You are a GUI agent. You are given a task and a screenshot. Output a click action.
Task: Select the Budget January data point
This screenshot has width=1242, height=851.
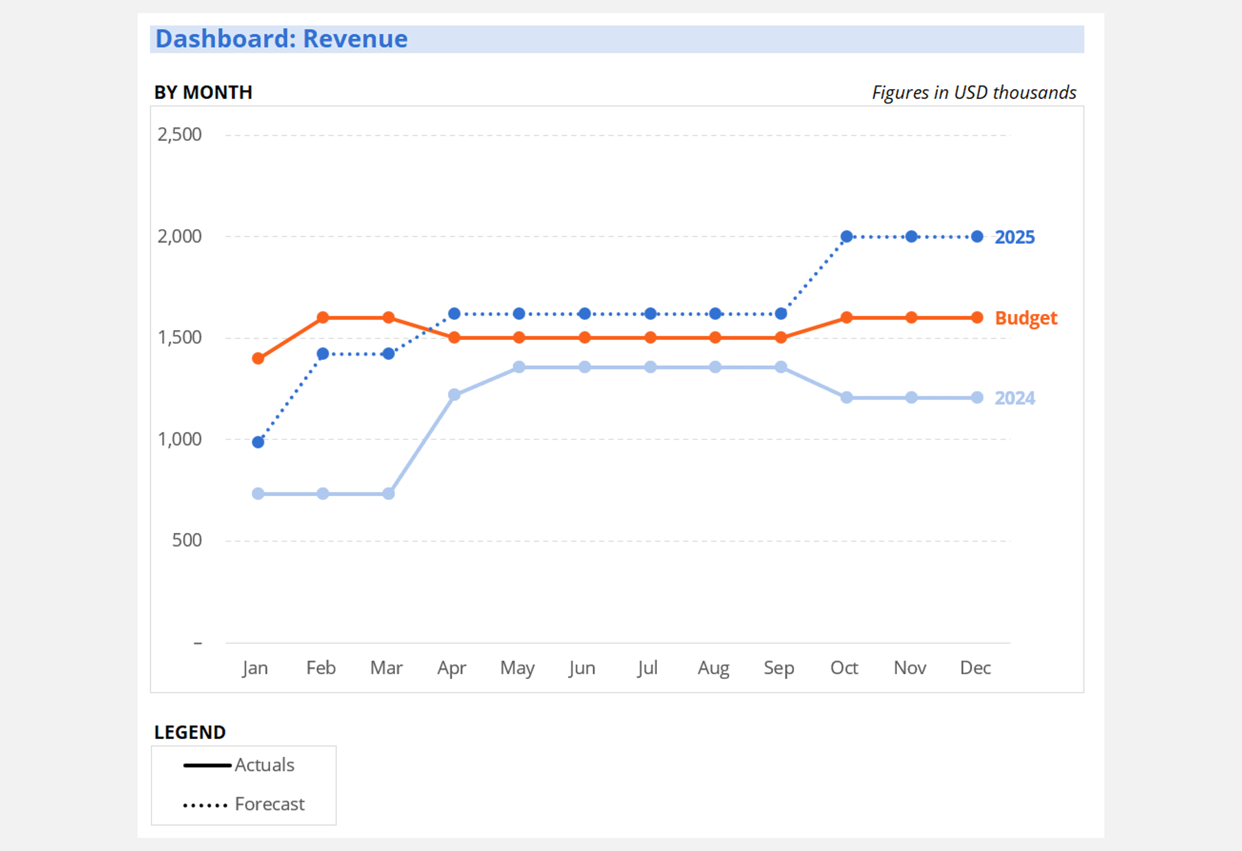(x=258, y=359)
